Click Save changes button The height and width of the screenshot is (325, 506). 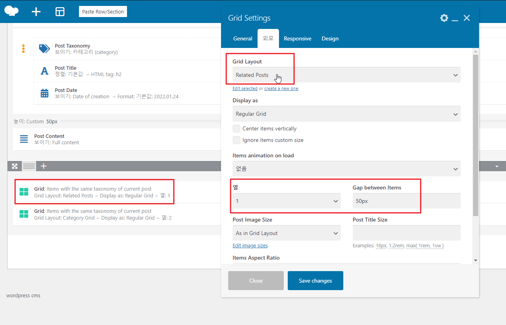point(316,281)
